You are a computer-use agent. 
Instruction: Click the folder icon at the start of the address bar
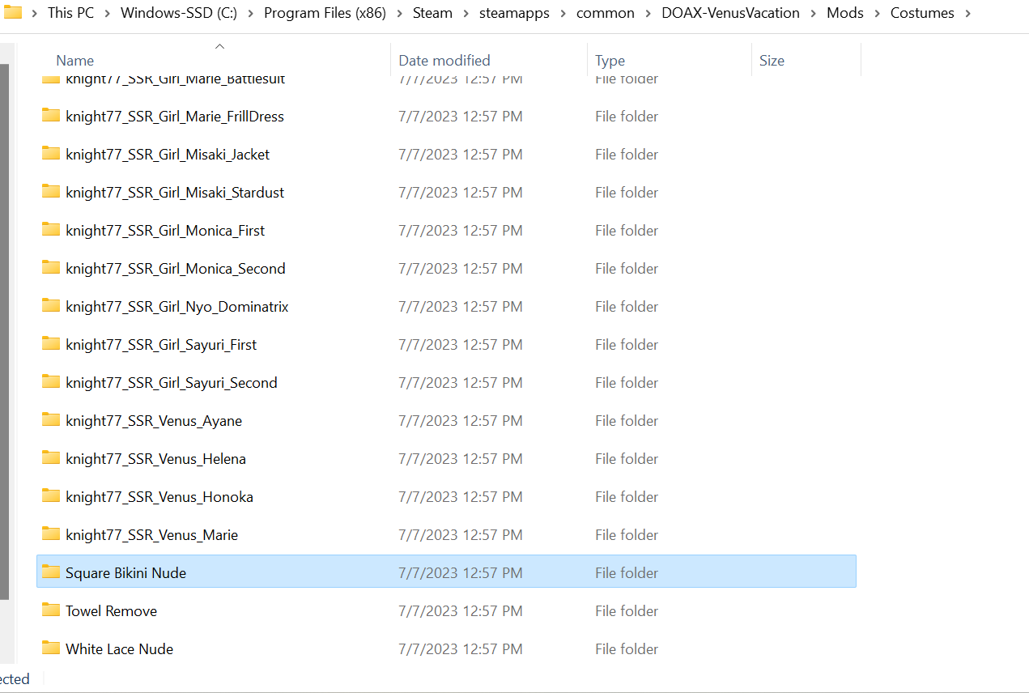click(13, 12)
